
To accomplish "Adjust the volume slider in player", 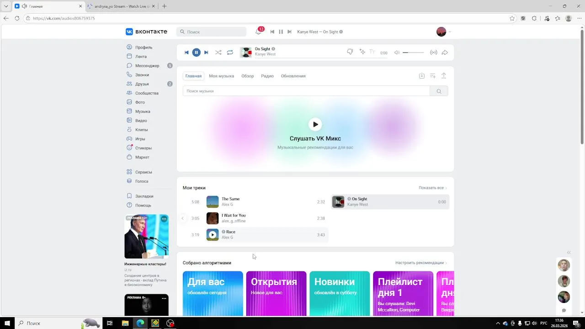I will click(x=413, y=53).
